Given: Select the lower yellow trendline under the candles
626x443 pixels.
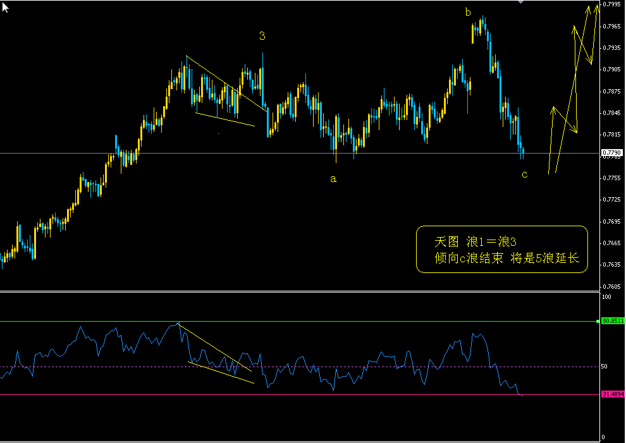Looking at the screenshot, I should (228, 120).
